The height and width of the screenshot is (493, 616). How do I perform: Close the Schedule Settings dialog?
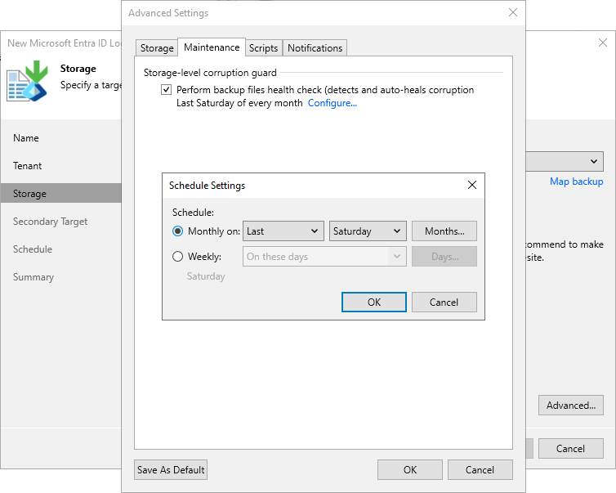472,185
